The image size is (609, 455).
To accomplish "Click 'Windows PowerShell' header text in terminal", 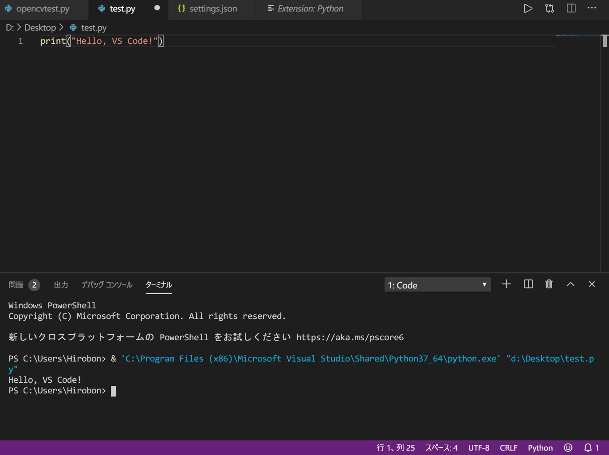I will point(52,305).
